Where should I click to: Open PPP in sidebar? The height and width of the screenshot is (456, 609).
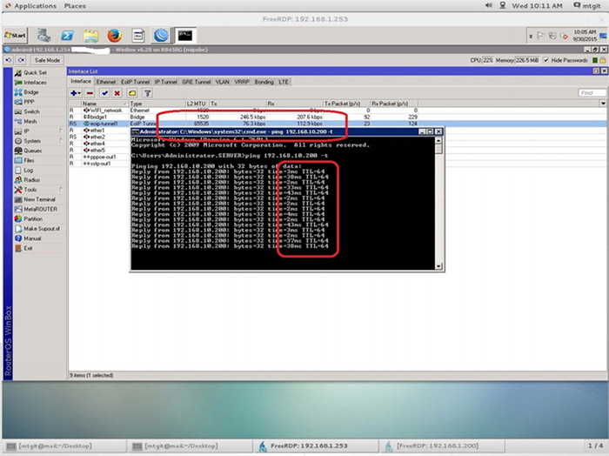point(29,102)
